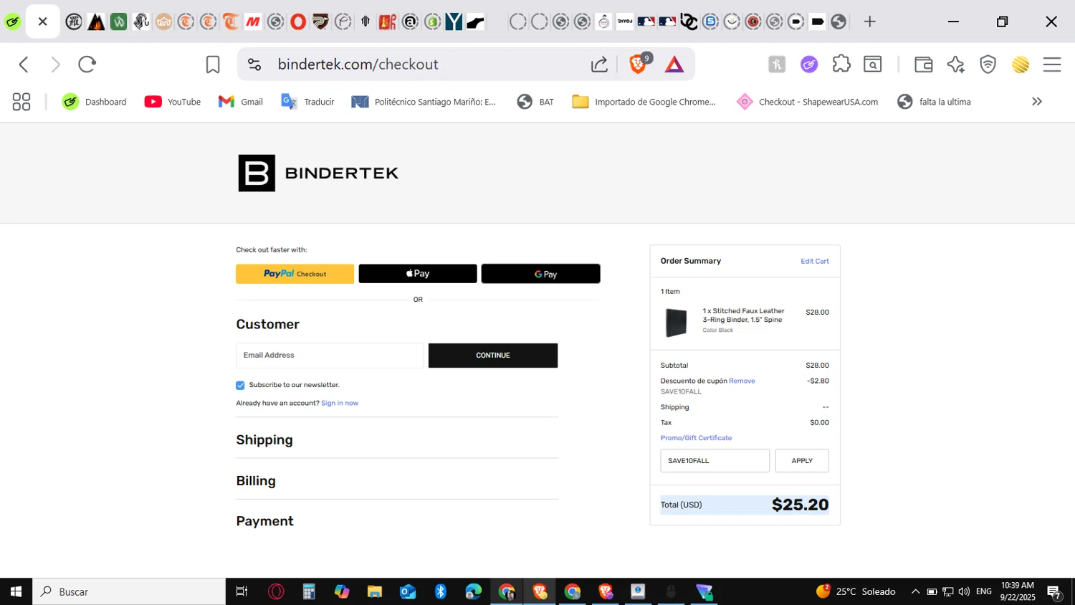Share this page using the share icon
Screen dimensions: 1075x605
coord(599,65)
